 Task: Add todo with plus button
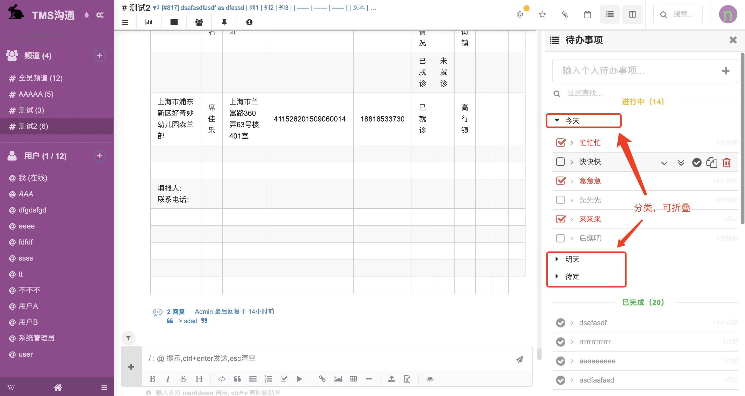tap(726, 71)
